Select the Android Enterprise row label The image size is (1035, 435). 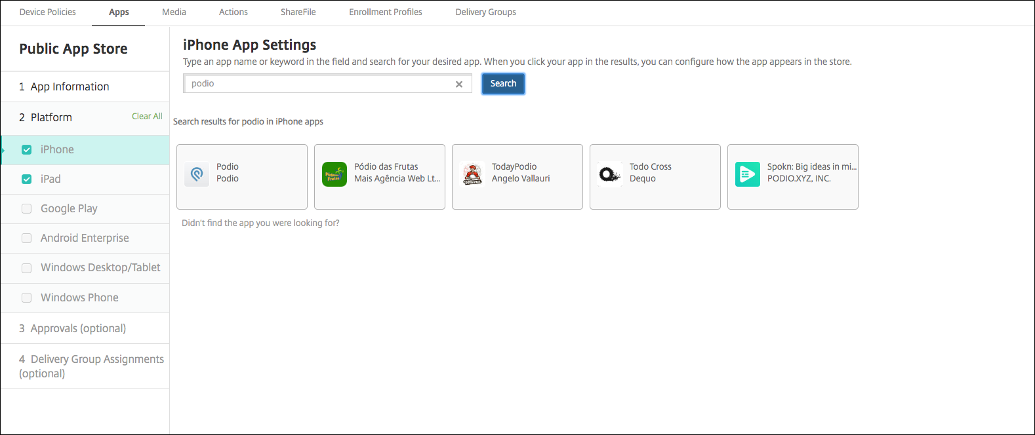(x=85, y=238)
